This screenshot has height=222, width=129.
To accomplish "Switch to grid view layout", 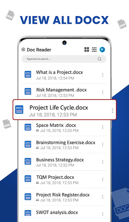I will click(87, 50).
